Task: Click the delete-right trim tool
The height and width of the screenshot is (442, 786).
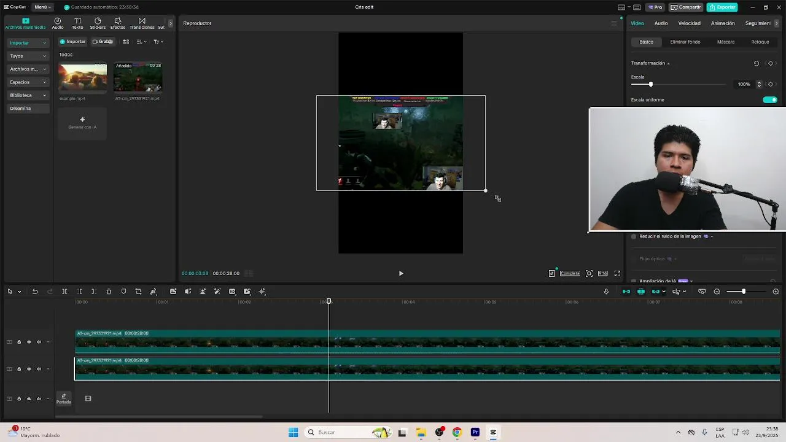Action: pyautogui.click(x=93, y=292)
